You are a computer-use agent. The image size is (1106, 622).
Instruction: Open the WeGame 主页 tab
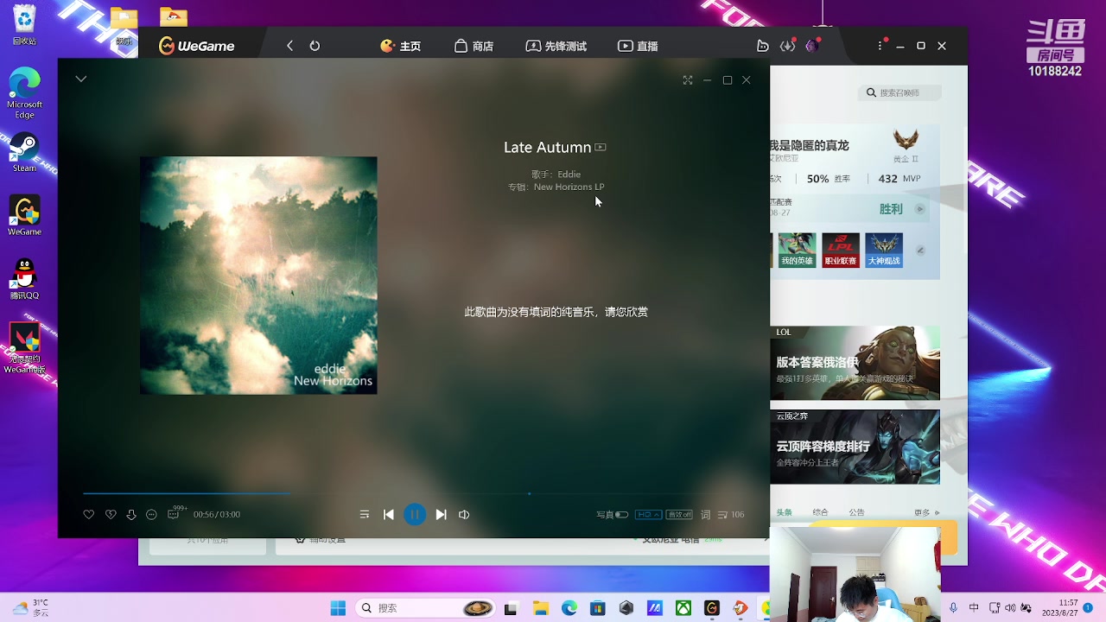[x=401, y=46]
